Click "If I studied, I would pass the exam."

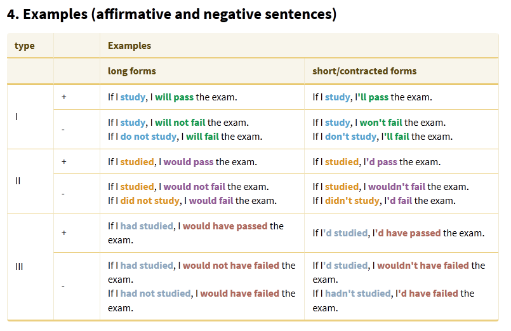(182, 162)
